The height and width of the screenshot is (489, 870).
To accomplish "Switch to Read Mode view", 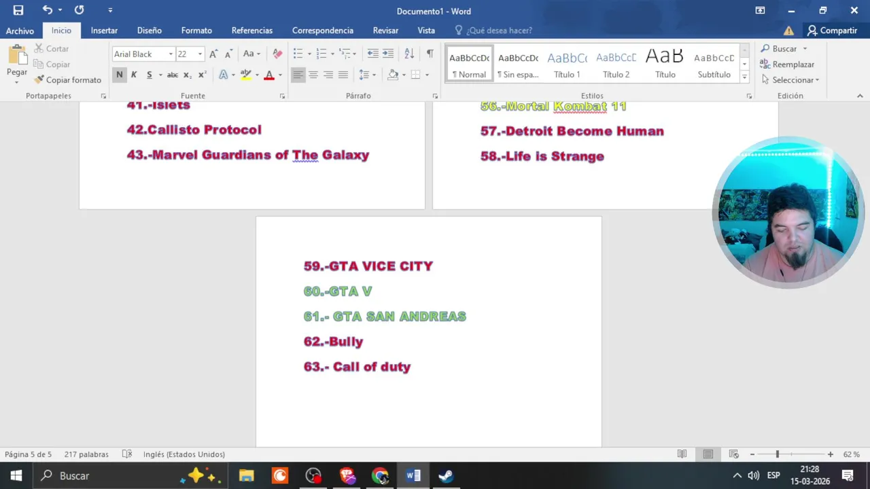I will pyautogui.click(x=682, y=454).
